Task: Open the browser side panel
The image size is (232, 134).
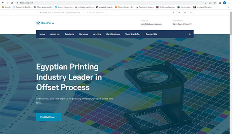Action: coord(220,3)
